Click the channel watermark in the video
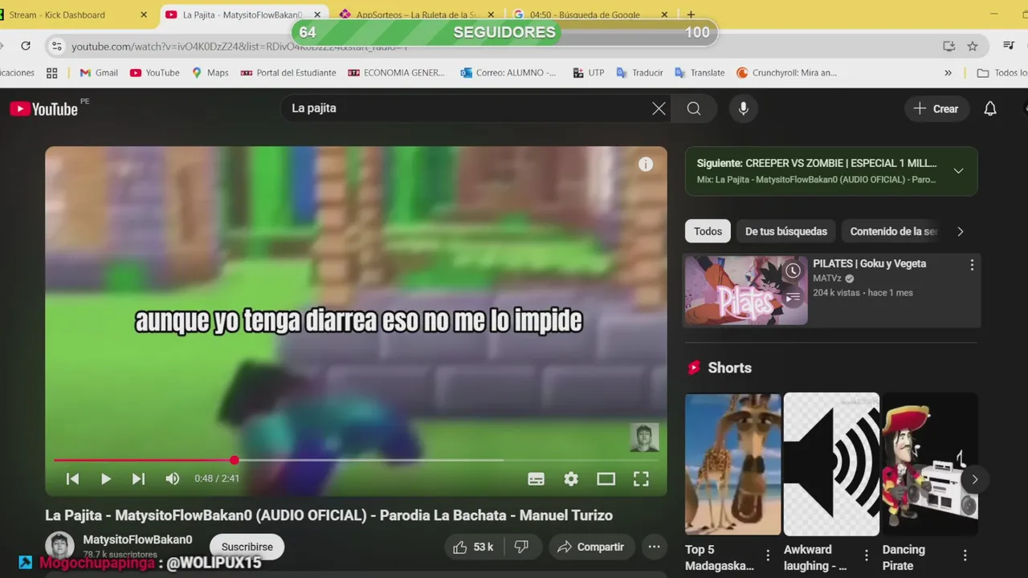This screenshot has height=578, width=1028. [644, 438]
